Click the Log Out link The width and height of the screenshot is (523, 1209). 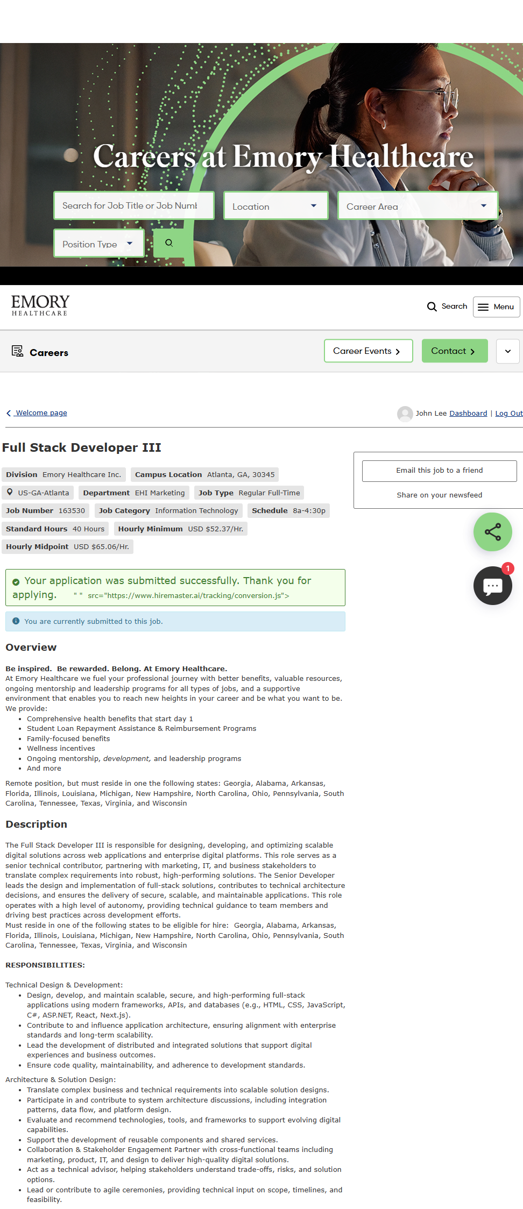click(508, 414)
